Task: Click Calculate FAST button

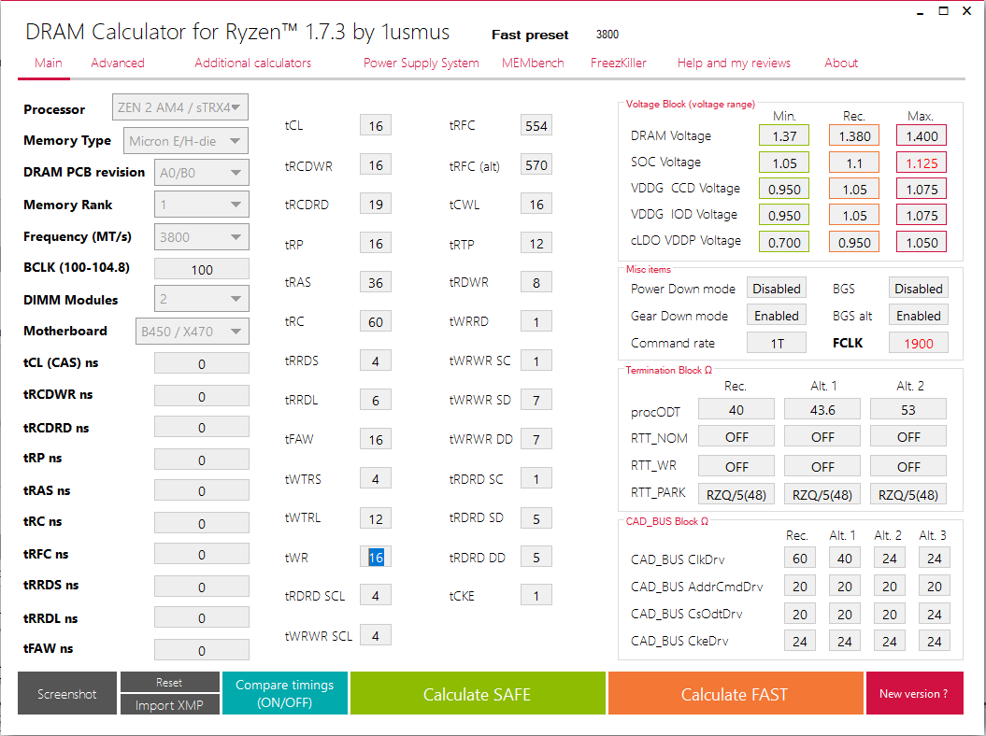Action: (x=735, y=693)
